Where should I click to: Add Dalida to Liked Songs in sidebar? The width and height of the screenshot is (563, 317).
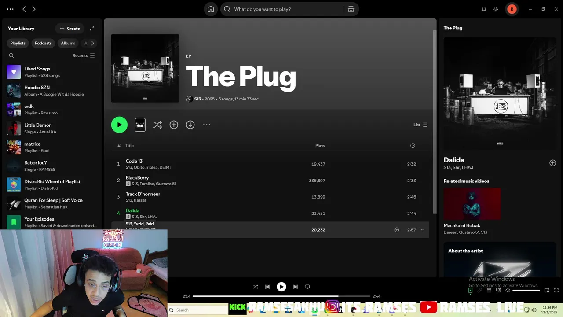click(552, 163)
